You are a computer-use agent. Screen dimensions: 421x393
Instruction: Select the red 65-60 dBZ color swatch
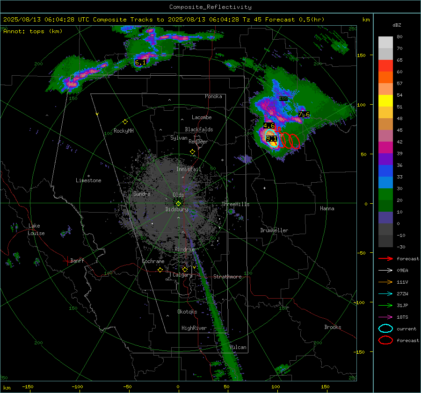click(385, 66)
